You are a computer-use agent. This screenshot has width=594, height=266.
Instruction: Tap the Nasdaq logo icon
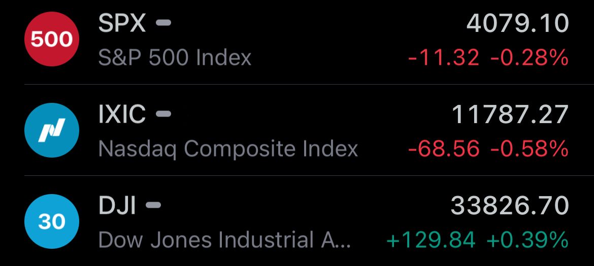point(51,130)
